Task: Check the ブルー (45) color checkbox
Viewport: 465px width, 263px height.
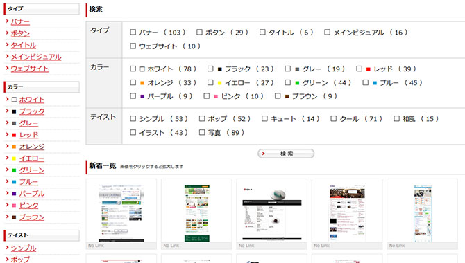Action: [365, 82]
